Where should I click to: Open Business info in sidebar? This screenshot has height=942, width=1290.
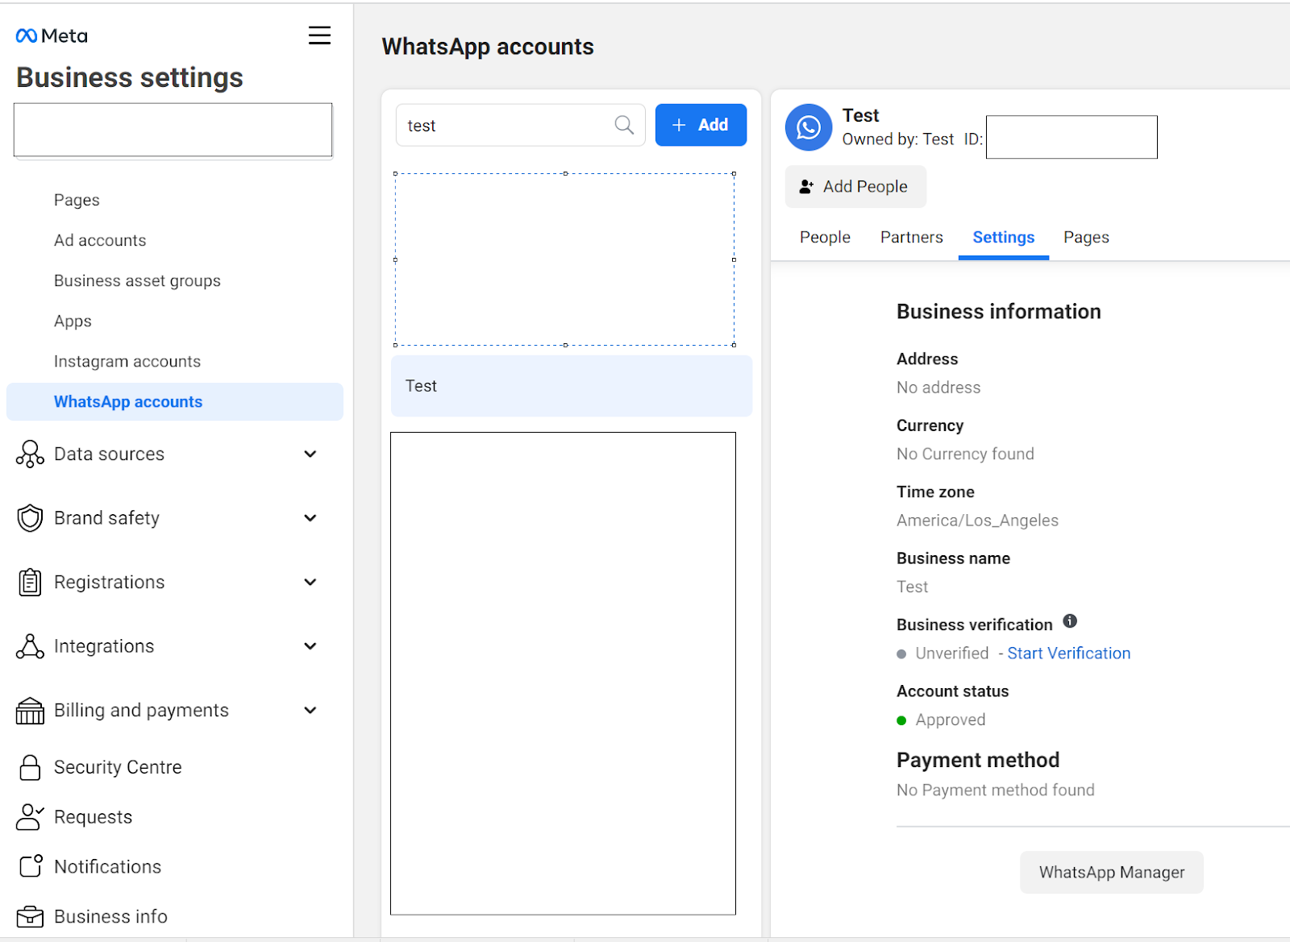[x=110, y=917]
